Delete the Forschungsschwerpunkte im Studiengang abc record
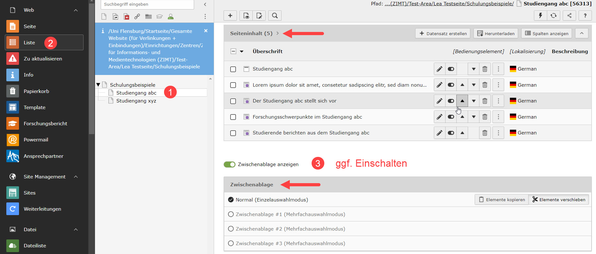This screenshot has width=596, height=254. [485, 117]
